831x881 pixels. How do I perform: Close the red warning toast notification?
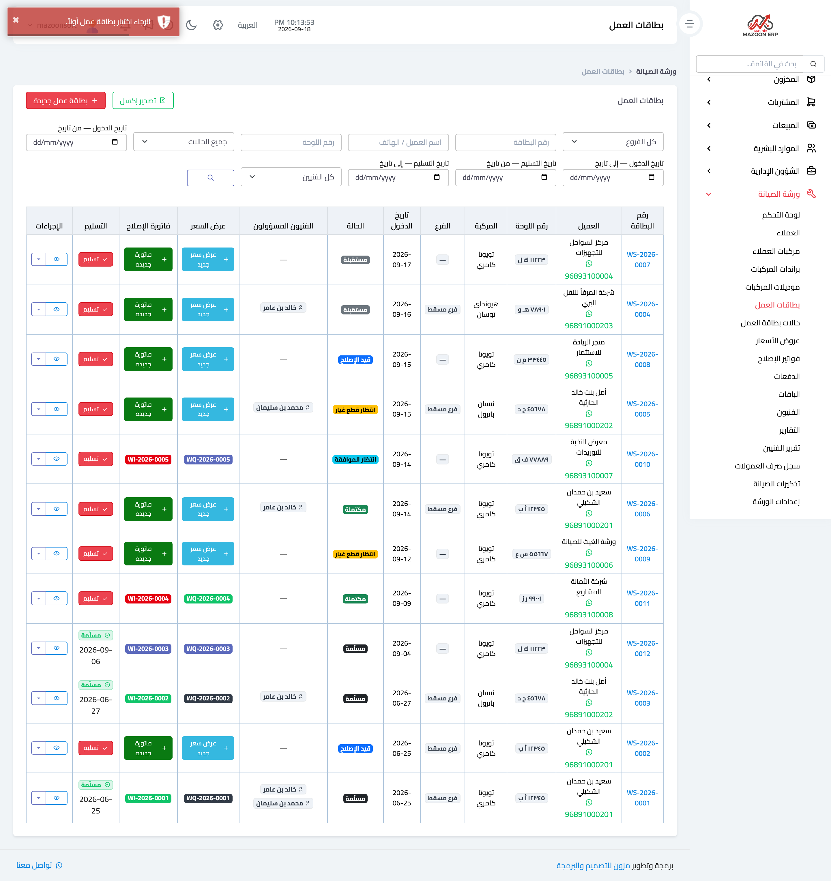point(16,20)
